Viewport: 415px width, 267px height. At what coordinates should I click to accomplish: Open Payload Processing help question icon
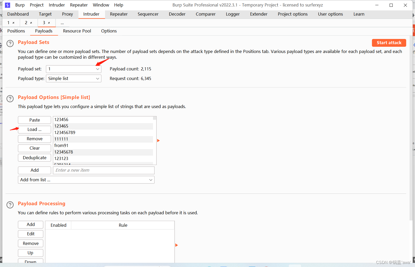pos(10,205)
